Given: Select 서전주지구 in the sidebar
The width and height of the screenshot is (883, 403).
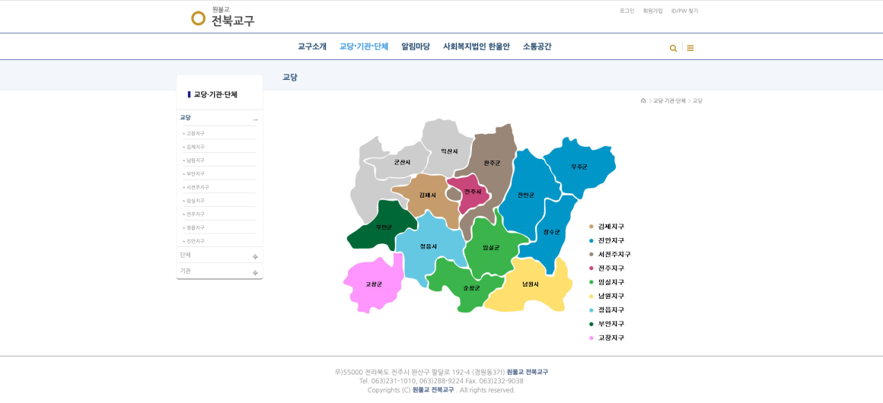Looking at the screenshot, I should click(x=198, y=187).
